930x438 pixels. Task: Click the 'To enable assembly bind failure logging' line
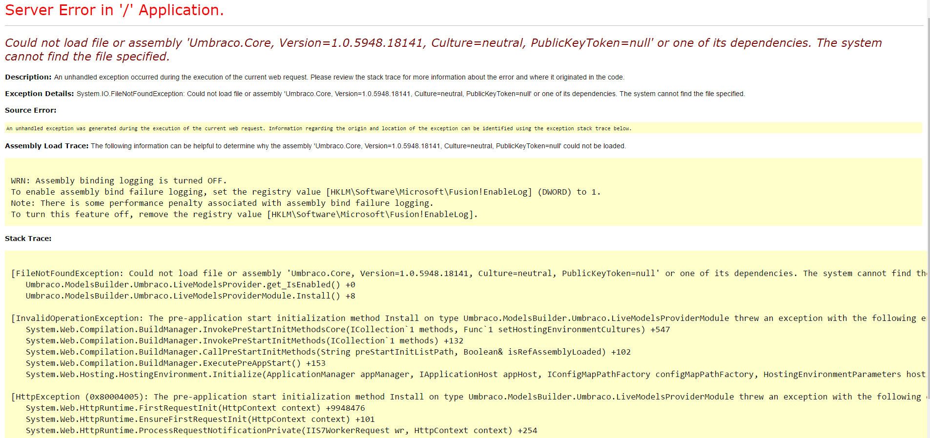tap(305, 192)
